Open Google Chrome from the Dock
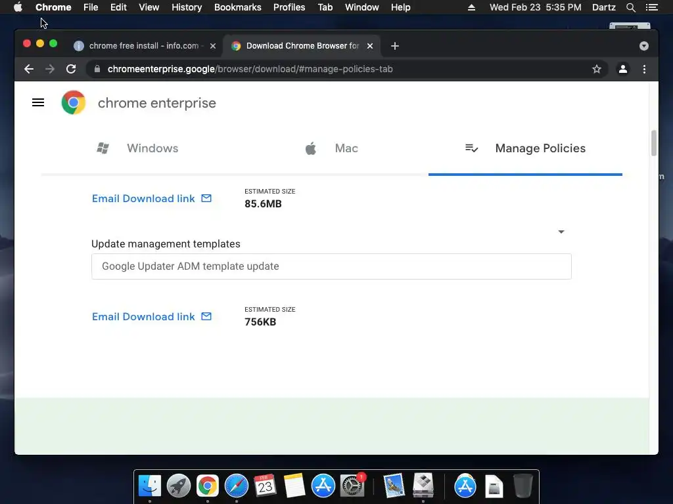 (x=208, y=486)
